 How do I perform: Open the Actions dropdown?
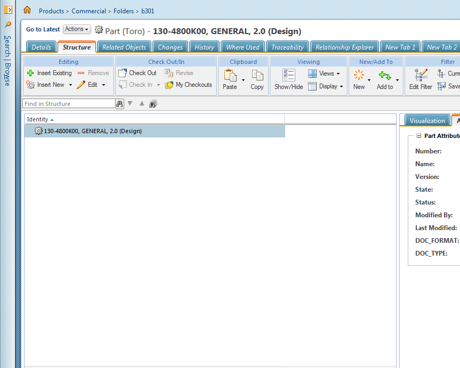tap(77, 29)
